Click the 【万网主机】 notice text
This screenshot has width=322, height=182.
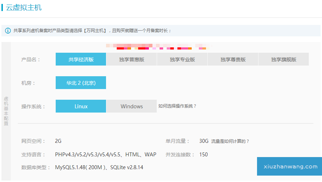(95, 31)
